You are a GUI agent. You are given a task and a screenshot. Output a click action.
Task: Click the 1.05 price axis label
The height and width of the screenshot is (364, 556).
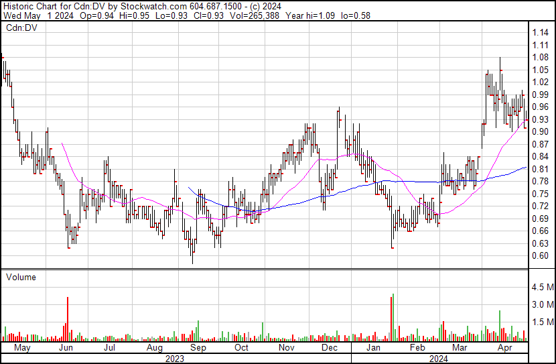pyautogui.click(x=541, y=70)
